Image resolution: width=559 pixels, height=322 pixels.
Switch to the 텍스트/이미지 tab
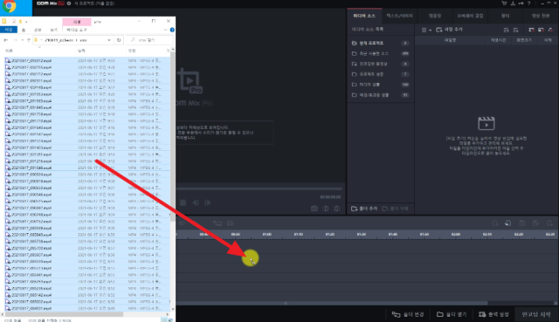tap(399, 16)
